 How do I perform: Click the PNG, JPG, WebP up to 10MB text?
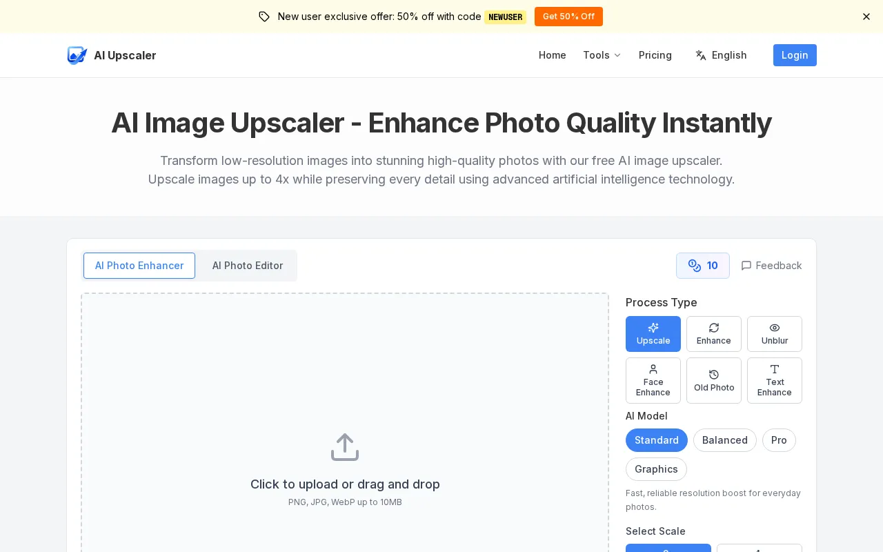click(x=345, y=502)
